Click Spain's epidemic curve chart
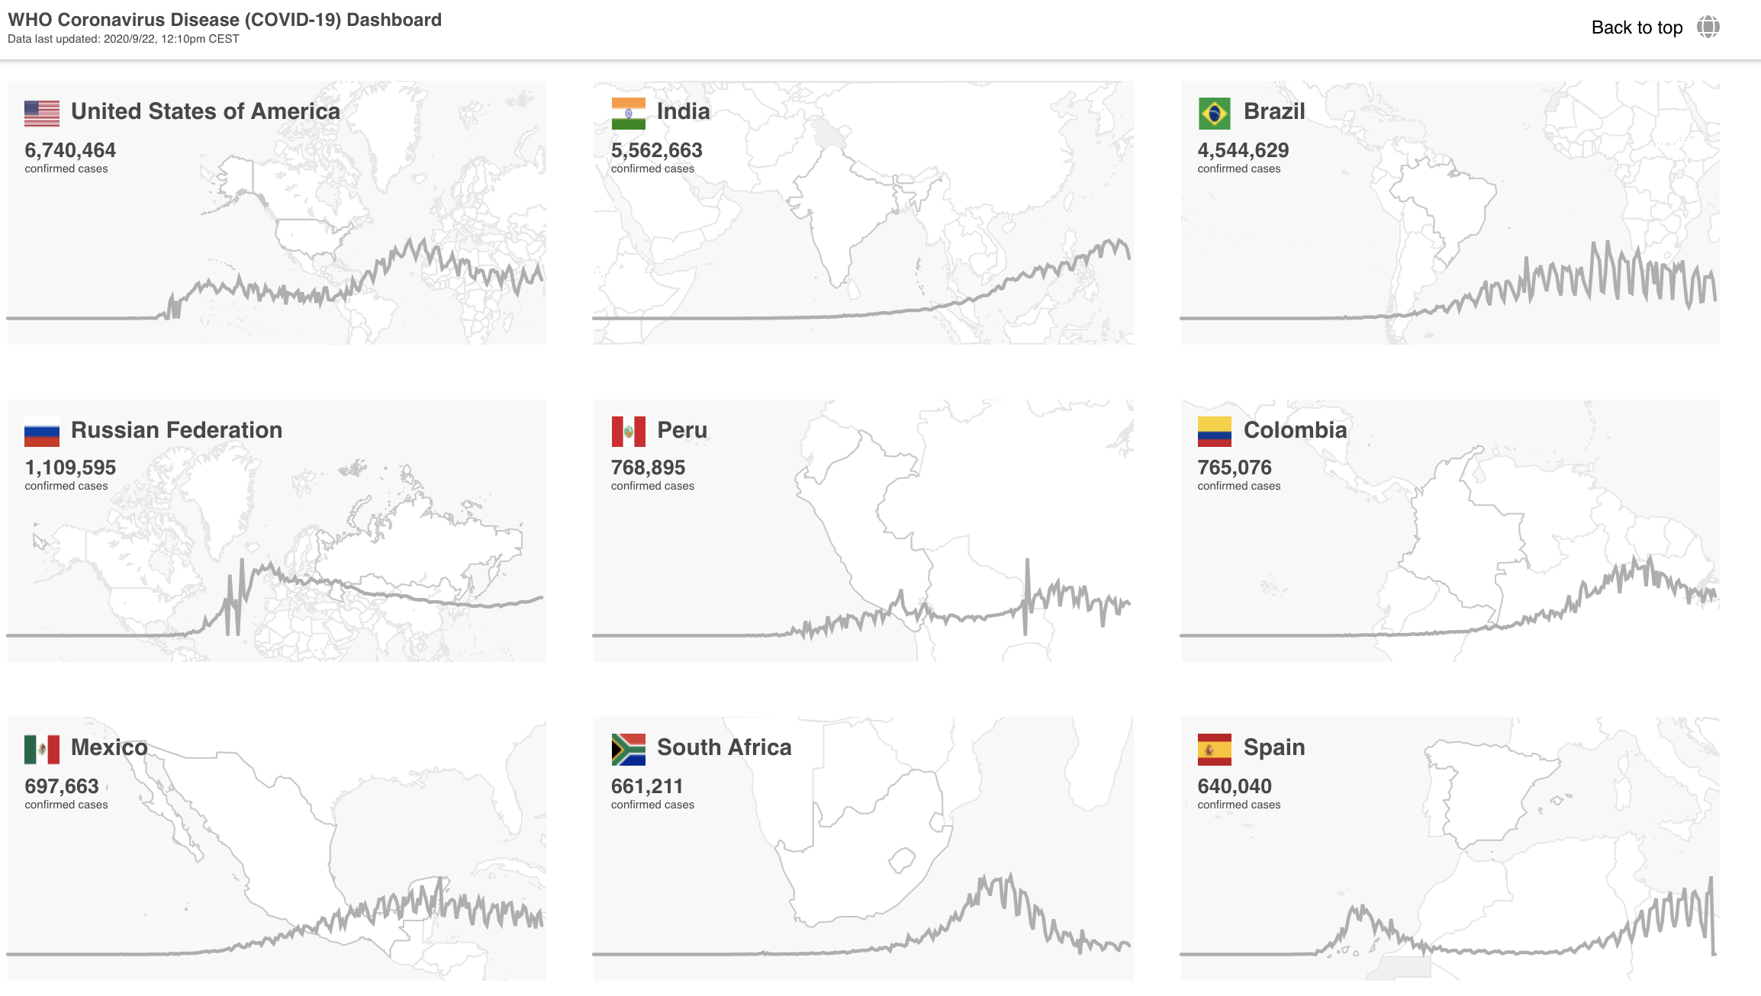The image size is (1761, 996). tap(1448, 917)
